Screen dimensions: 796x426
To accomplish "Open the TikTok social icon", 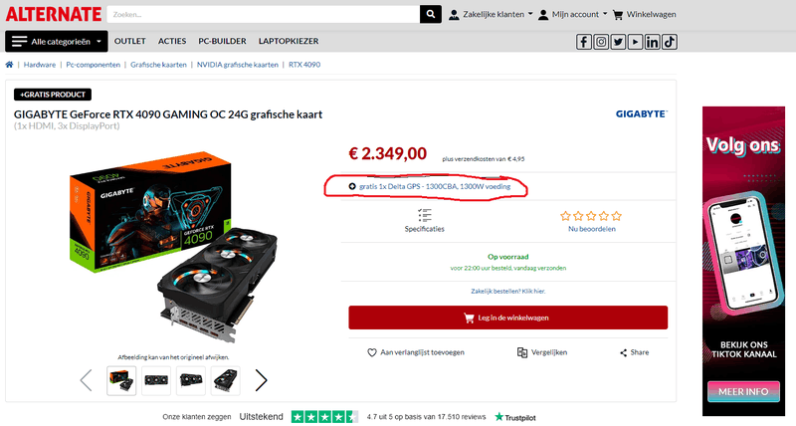I will 669,42.
